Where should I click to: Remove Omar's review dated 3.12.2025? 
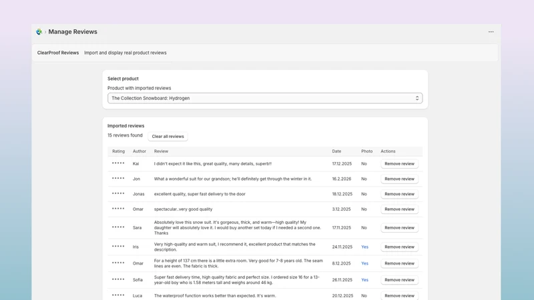399,209
